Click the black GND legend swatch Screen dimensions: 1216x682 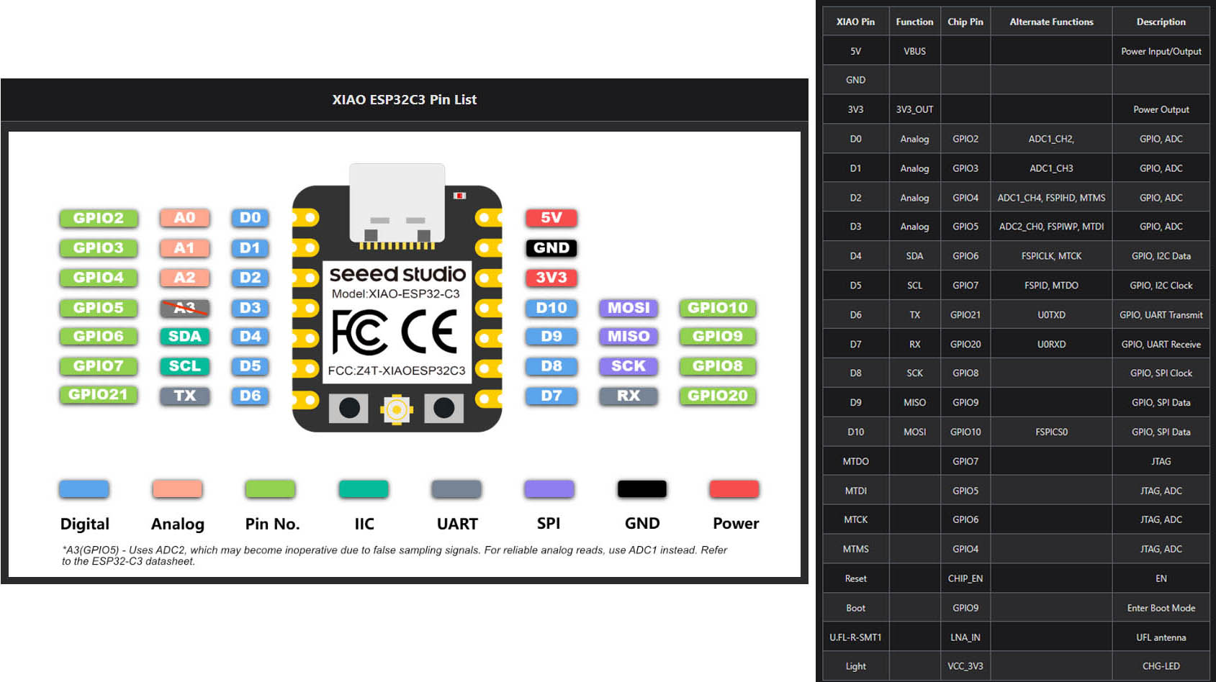tap(642, 489)
